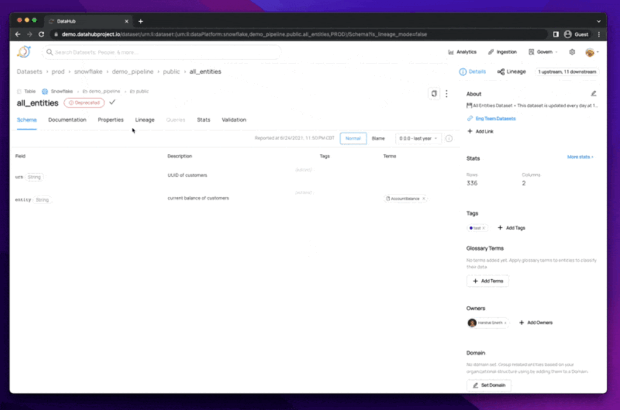This screenshot has width=620, height=410.
Task: Click the copy URN icon
Action: tap(434, 93)
